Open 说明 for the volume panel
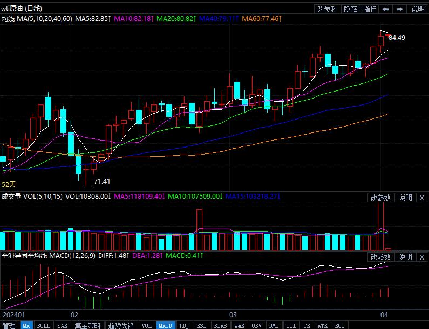Image resolution: width=429 pixels, height=329 pixels. coord(405,198)
